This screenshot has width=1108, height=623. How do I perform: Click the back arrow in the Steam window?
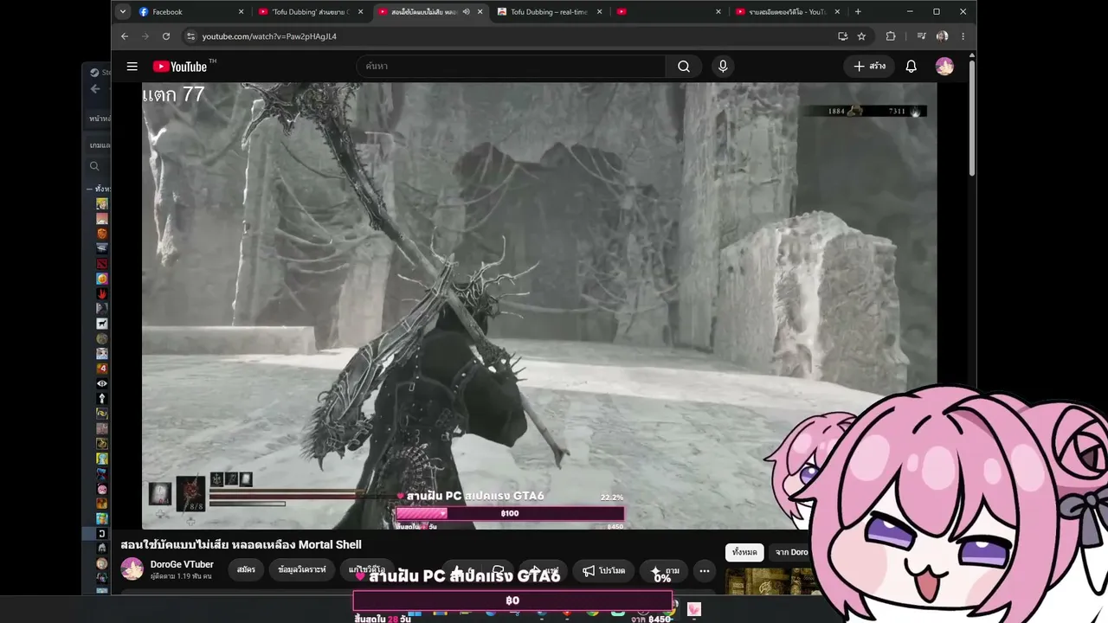[x=95, y=88]
